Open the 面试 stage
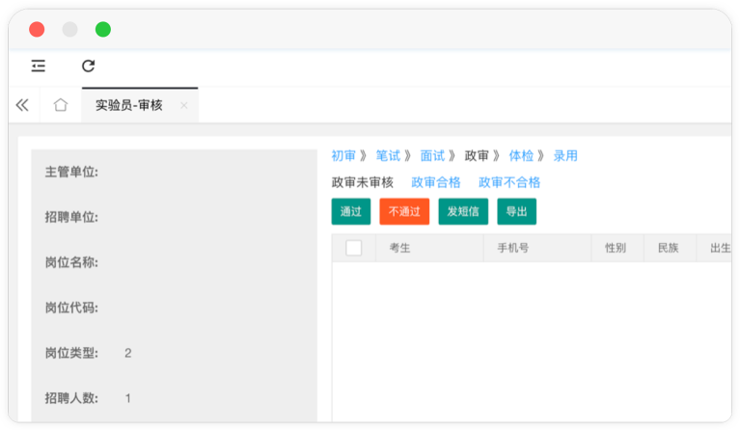This screenshot has width=740, height=431. [x=432, y=155]
